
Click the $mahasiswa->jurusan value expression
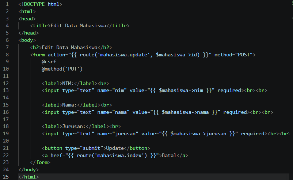click(198, 134)
